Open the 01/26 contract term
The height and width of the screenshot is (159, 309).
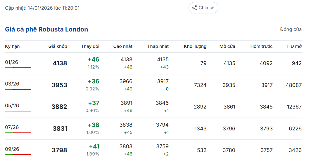12,62
